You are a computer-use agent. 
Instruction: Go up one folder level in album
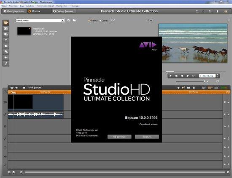coord(69,20)
